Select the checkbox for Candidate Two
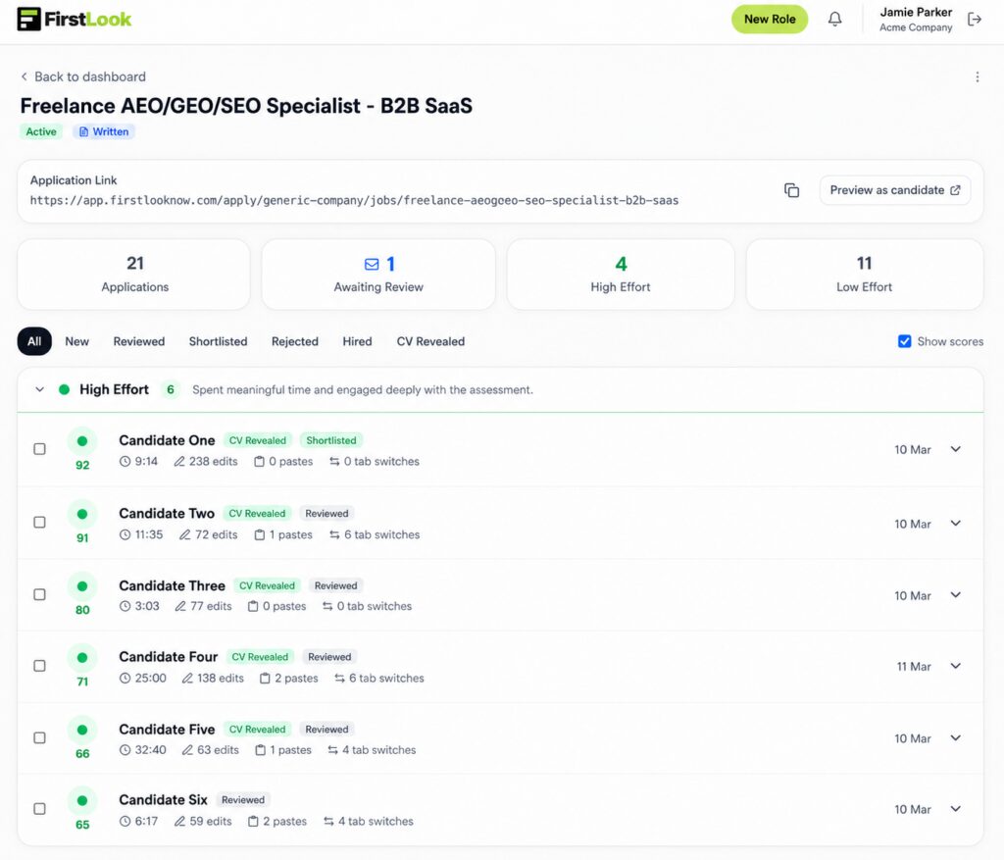Screen dimensions: 1004x860 click(39, 522)
